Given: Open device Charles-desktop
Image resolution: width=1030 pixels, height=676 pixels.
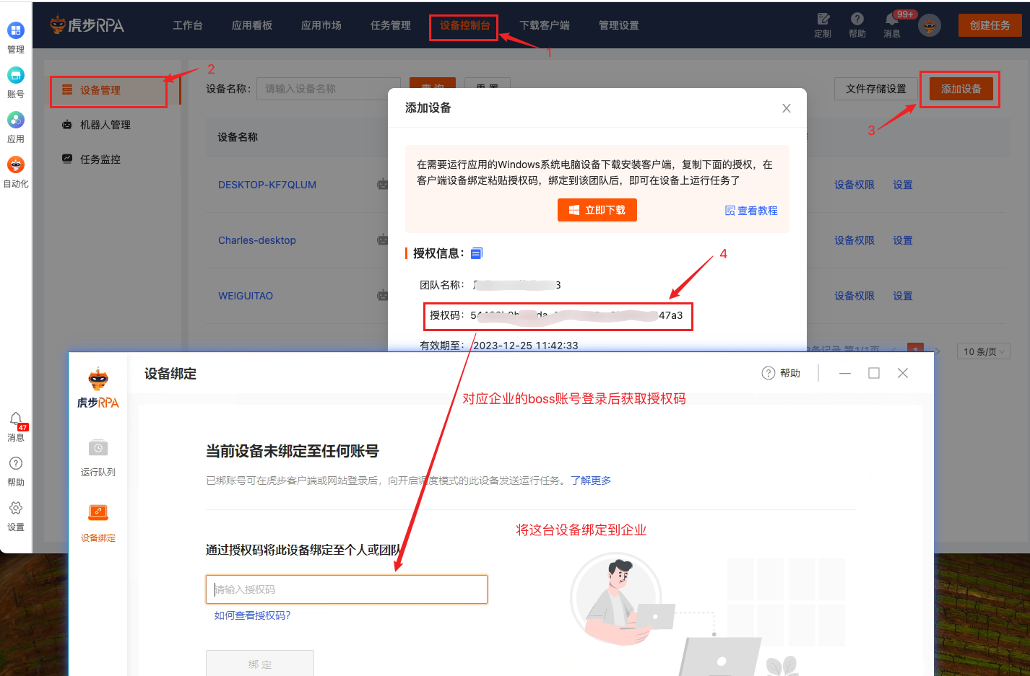Looking at the screenshot, I should click(257, 240).
